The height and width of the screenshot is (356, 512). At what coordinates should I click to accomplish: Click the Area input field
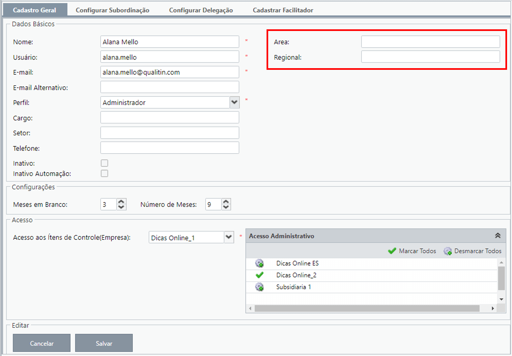(x=431, y=42)
